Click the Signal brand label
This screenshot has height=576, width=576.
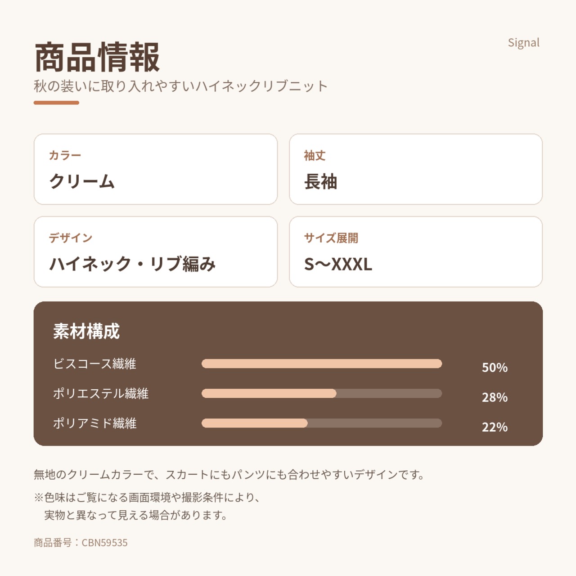(523, 43)
